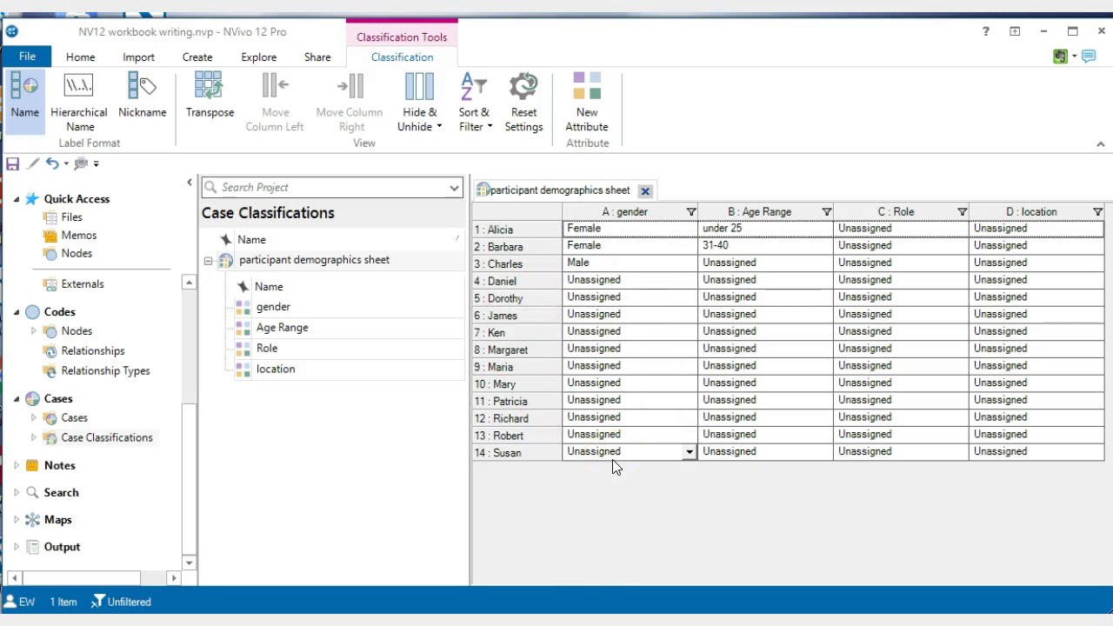Click navigation pane horizontal scrollbar right arrow
This screenshot has height=626, width=1113.
click(174, 578)
